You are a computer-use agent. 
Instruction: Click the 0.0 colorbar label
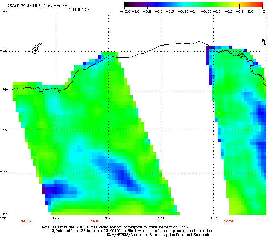pos(251,12)
